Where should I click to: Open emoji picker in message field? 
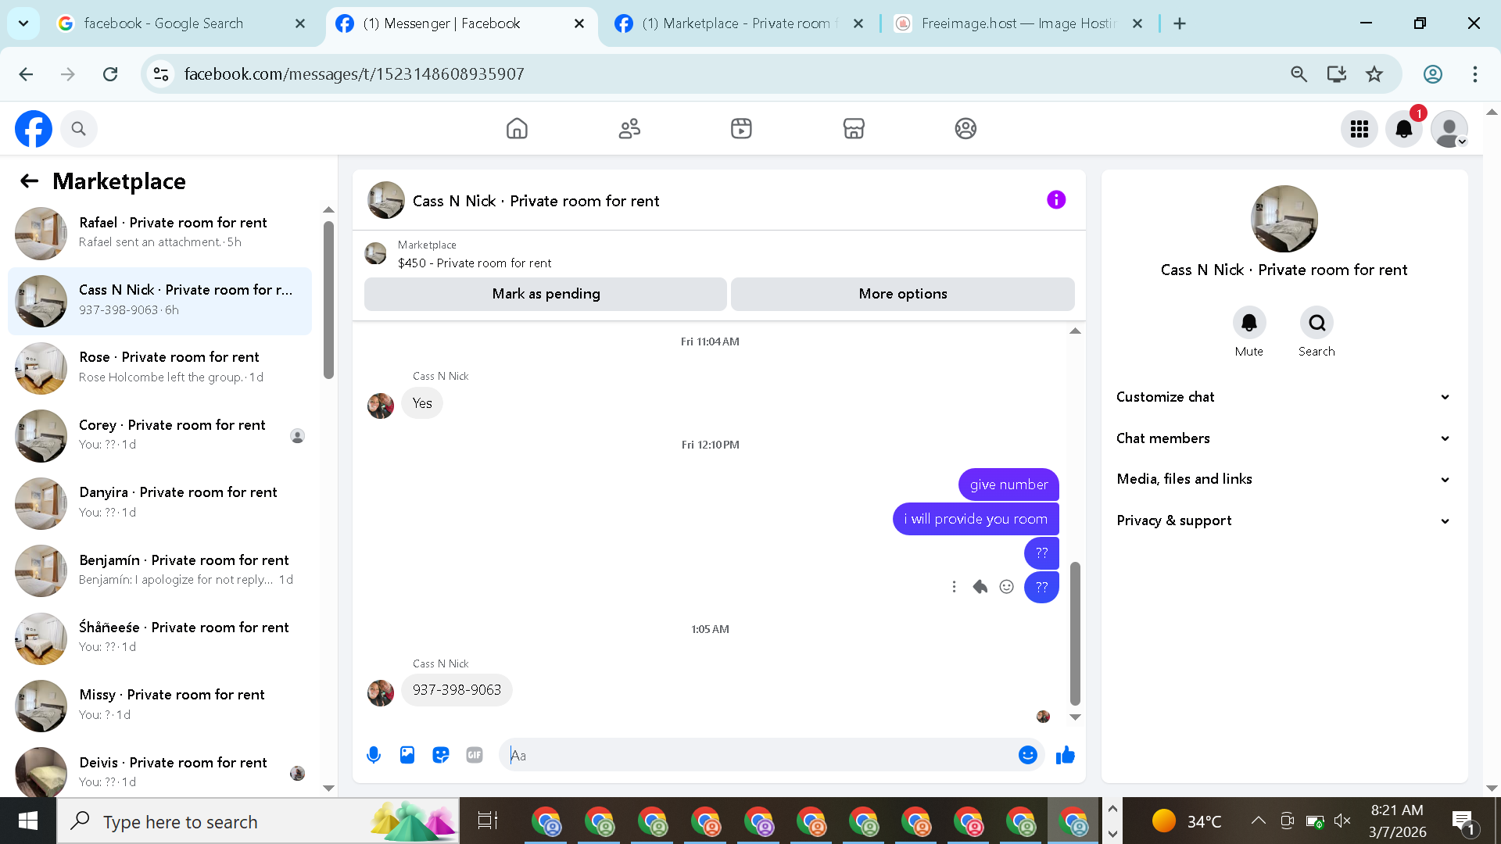(x=1028, y=755)
